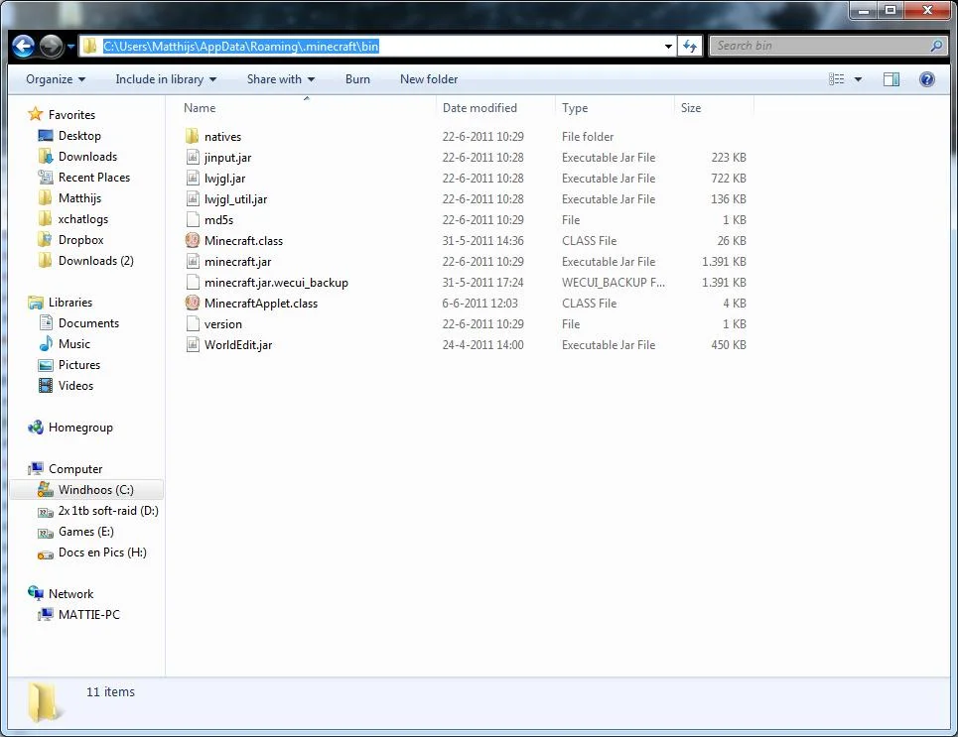The image size is (958, 737).
Task: Expand the address bar history dropdown
Action: [x=668, y=47]
